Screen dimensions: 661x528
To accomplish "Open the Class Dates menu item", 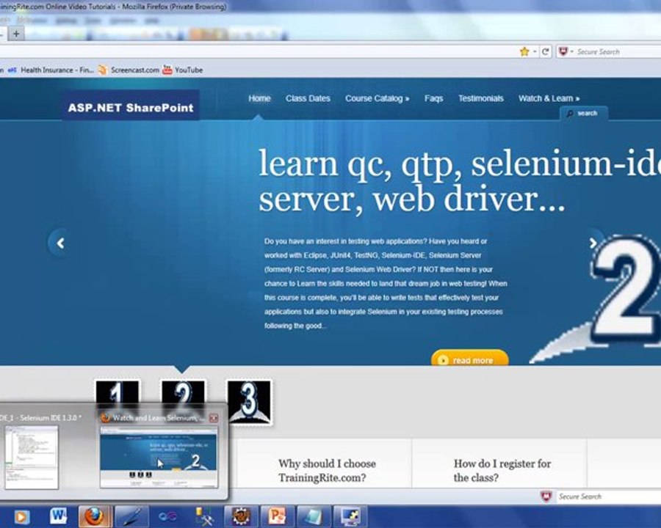I will click(308, 98).
